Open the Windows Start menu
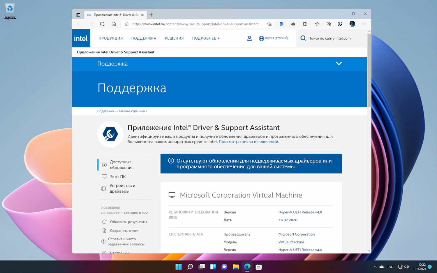Screen dimensions: 437x273 pos(179,267)
